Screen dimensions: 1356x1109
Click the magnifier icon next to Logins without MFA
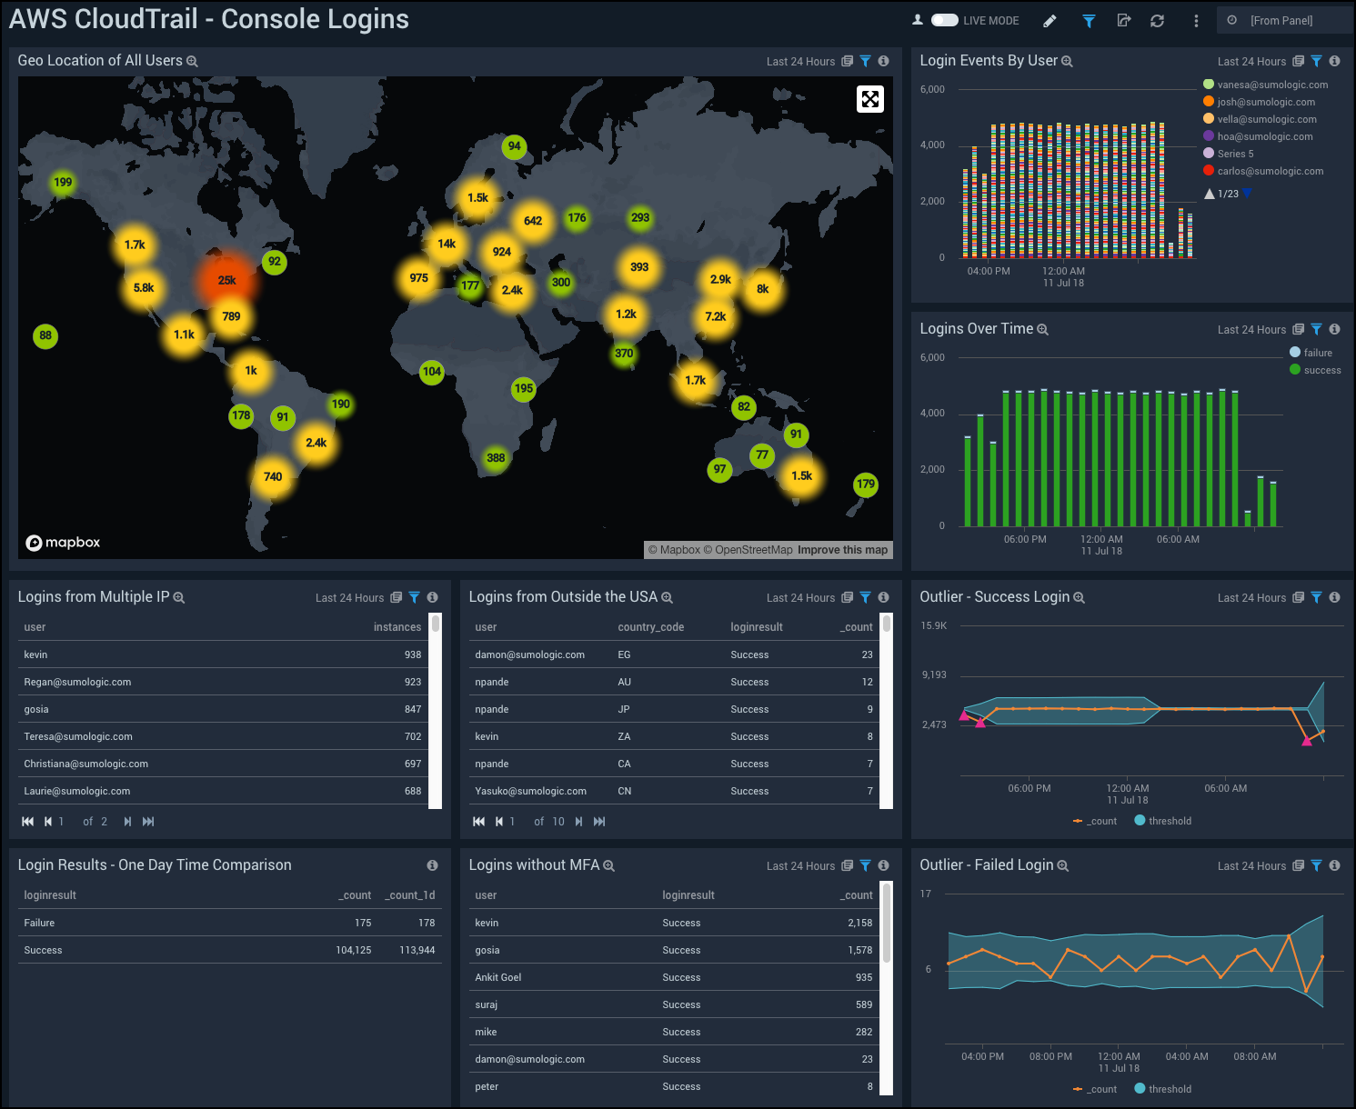608,865
